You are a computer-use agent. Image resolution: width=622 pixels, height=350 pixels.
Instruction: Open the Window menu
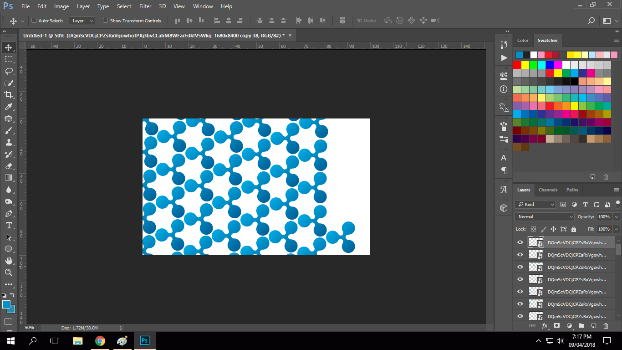(203, 6)
